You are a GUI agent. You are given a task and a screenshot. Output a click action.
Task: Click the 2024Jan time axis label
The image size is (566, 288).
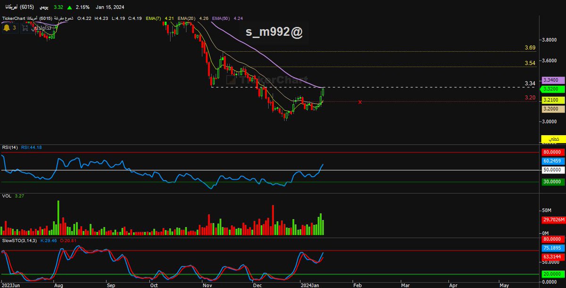(309, 285)
